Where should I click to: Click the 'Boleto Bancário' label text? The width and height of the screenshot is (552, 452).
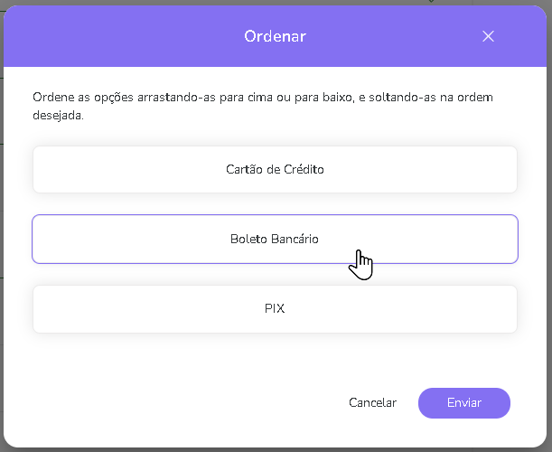coord(274,239)
